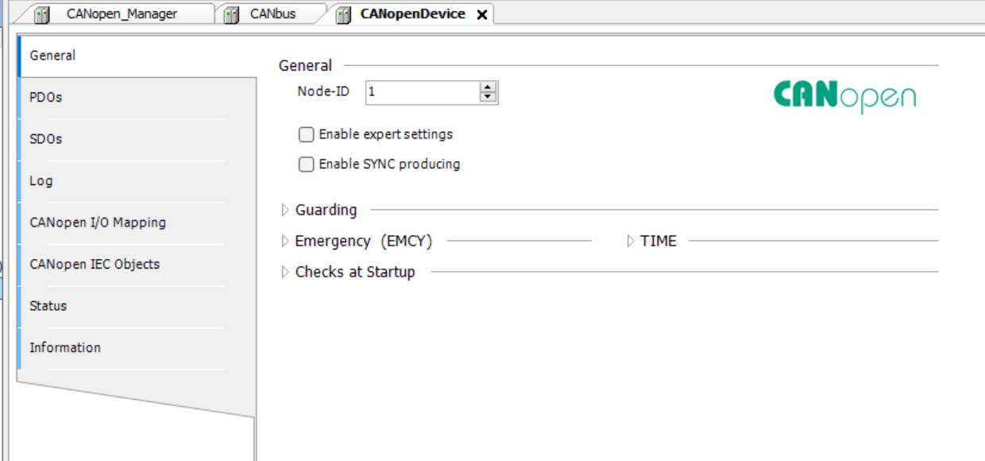Click the CANopenDevice tab device icon
This screenshot has width=985, height=461.
pos(343,15)
